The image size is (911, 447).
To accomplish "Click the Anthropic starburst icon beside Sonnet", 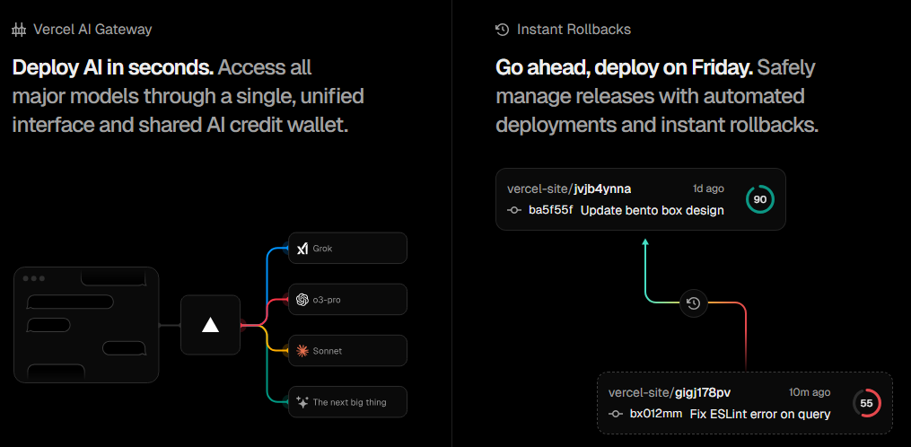I will click(302, 351).
